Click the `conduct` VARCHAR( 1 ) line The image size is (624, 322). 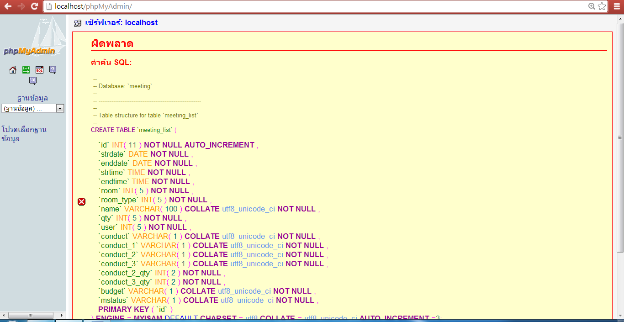pos(209,236)
